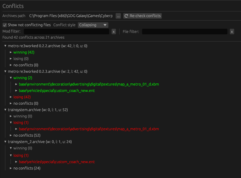
Task: Click 'Found 42 conflicts across 21 archives' text
Action: (x=33, y=37)
